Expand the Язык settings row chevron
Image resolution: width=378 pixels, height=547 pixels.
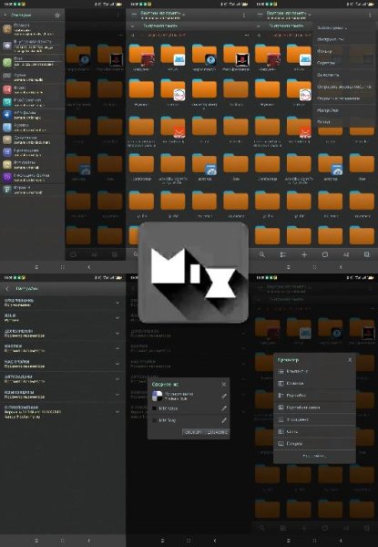[x=117, y=318]
